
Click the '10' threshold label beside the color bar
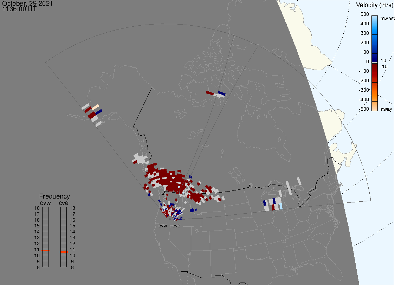(383, 60)
